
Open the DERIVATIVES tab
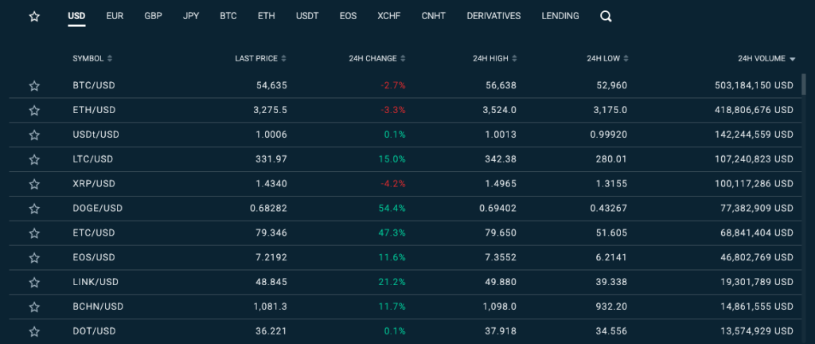[x=493, y=16]
